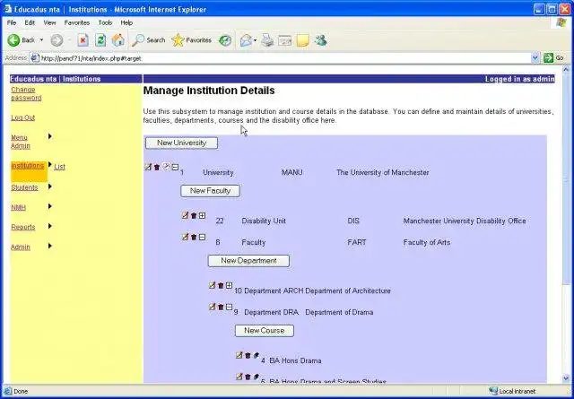The width and height of the screenshot is (574, 399).
Task: Open the address bar dropdown arrow
Action: tap(535, 58)
